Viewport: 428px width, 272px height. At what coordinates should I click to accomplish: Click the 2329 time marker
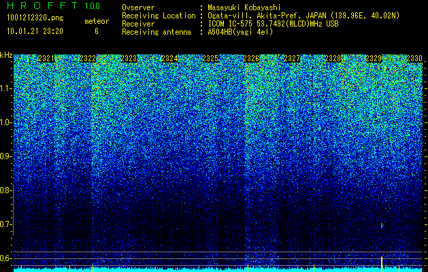click(x=374, y=58)
